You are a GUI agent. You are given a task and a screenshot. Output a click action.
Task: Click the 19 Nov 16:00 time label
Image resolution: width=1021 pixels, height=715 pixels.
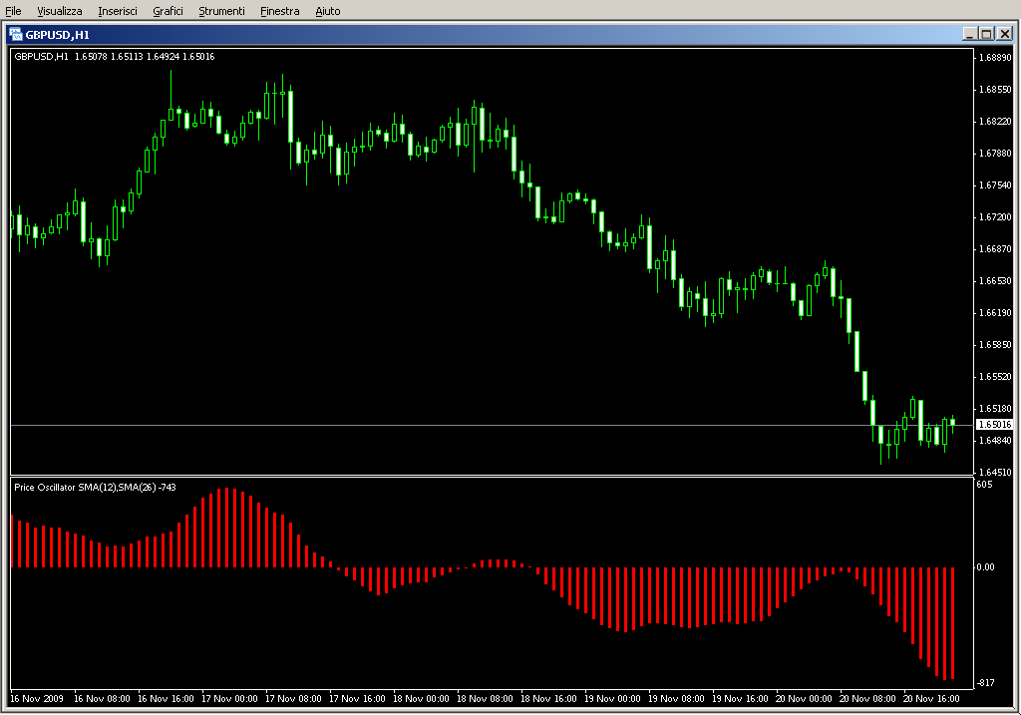[x=740, y=699]
